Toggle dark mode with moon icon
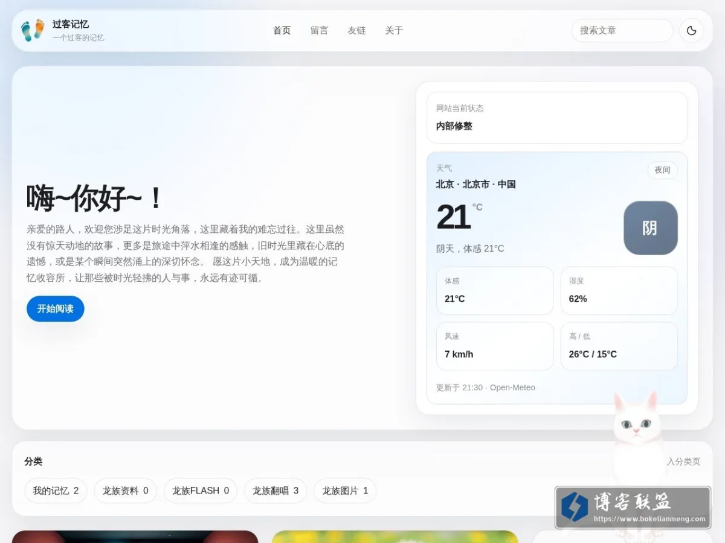Viewport: 725px width, 543px height. pyautogui.click(x=692, y=31)
